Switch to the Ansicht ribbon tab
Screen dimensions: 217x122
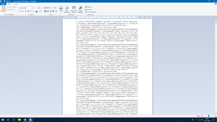pos(16,4)
